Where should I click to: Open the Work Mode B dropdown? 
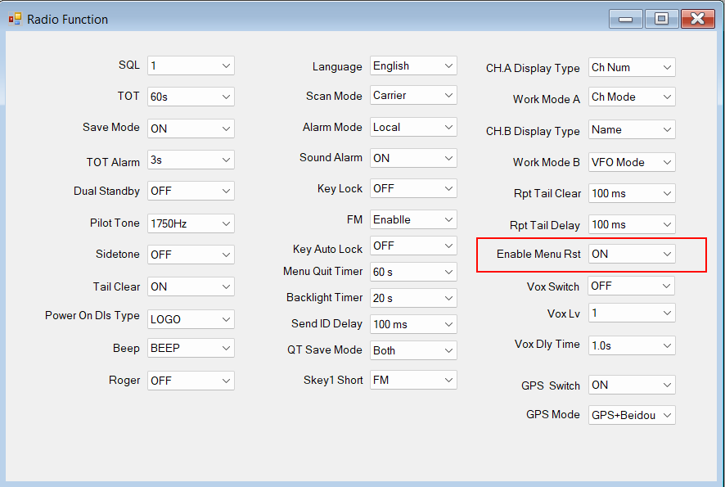(632, 162)
